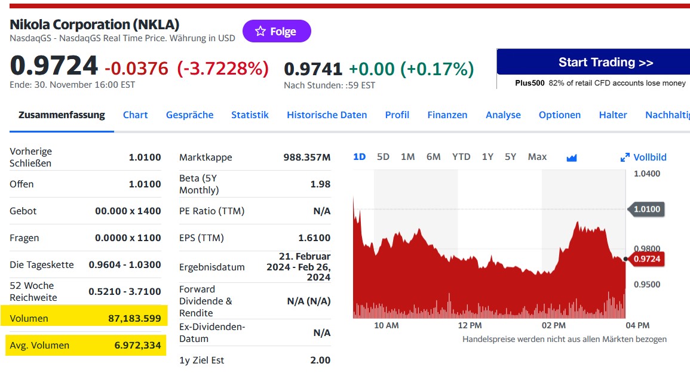The image size is (690, 379).
Task: Set chart range to Max
Action: pyautogui.click(x=537, y=157)
